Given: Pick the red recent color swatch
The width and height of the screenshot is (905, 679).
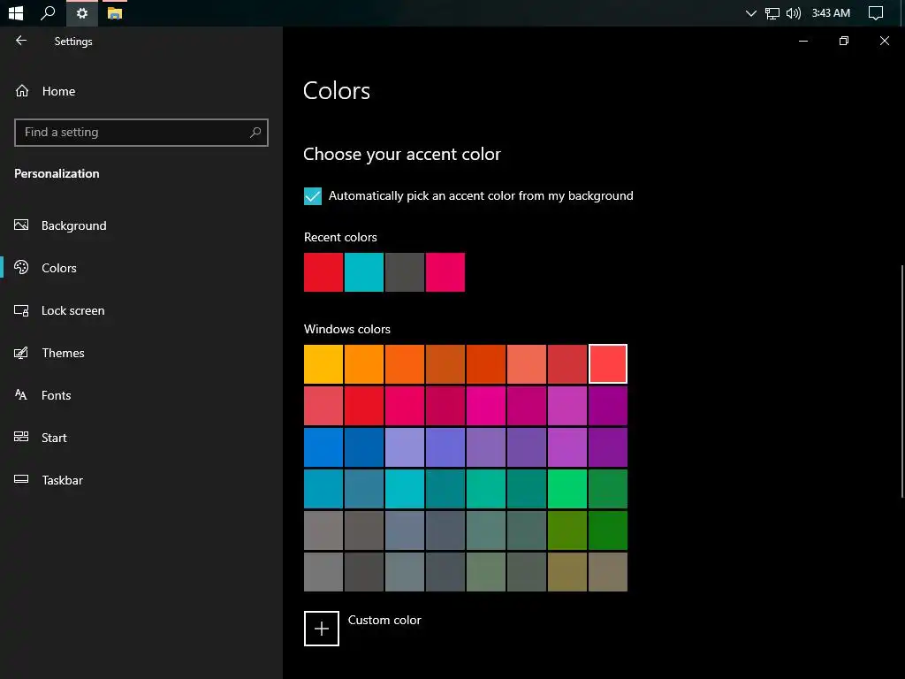Looking at the screenshot, I should coord(323,272).
